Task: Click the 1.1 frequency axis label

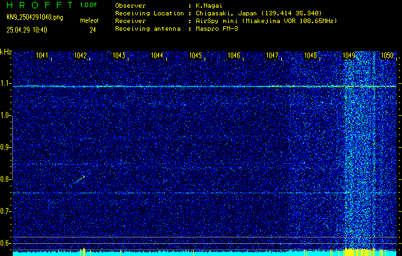Action: pyautogui.click(x=5, y=83)
